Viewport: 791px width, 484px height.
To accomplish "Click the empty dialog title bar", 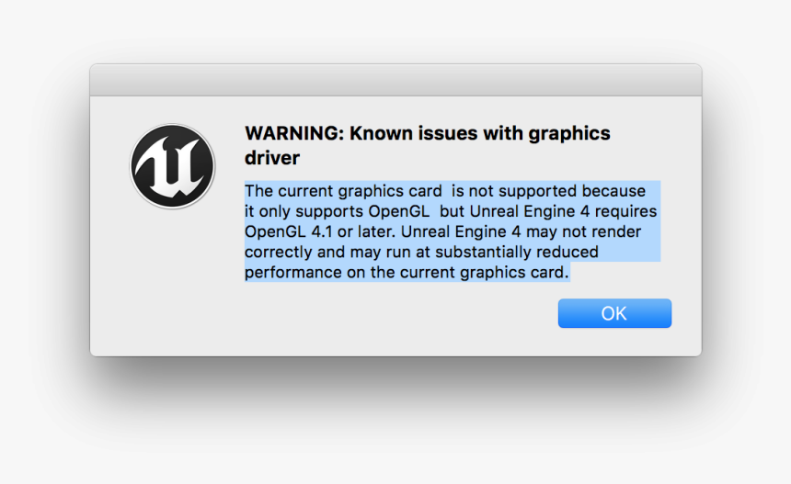I will (395, 80).
